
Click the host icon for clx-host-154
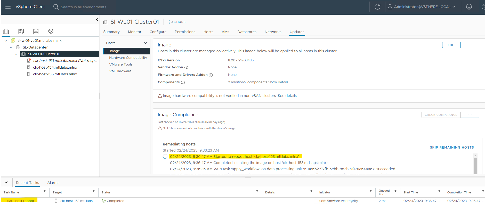tap(29, 67)
